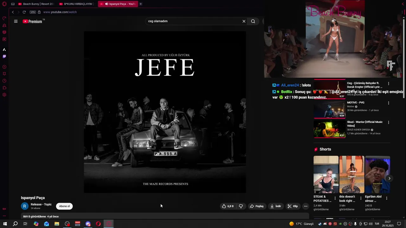406x228 pixels.
Task: Open the notification center icon
Action: [399, 224]
